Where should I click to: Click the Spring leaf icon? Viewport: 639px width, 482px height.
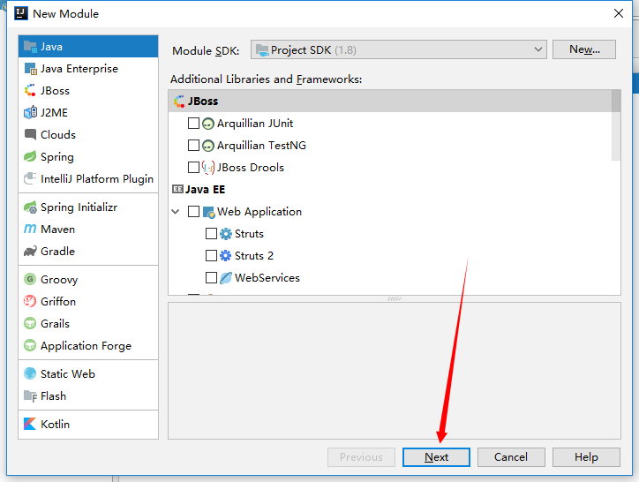pos(30,156)
